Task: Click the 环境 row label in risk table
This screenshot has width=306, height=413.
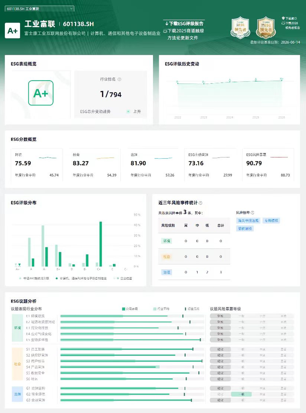Action: (167, 241)
